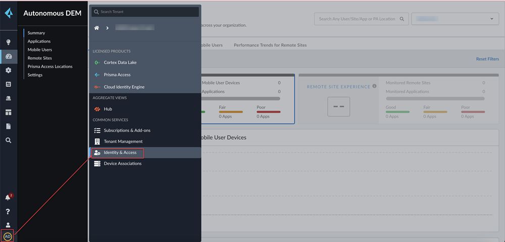Open Settings in Autonomous DEM menu
Screen dimensions: 505x242
pos(35,75)
